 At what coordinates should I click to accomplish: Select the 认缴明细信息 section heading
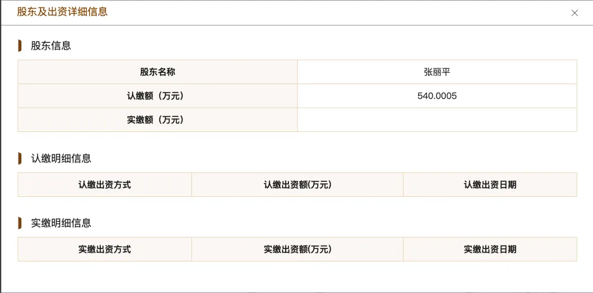pyautogui.click(x=61, y=159)
